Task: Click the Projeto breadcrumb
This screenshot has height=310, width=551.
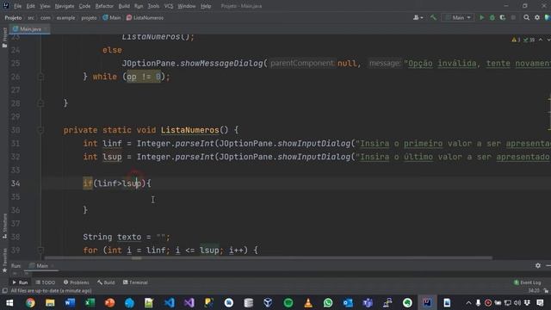Action: tap(13, 17)
